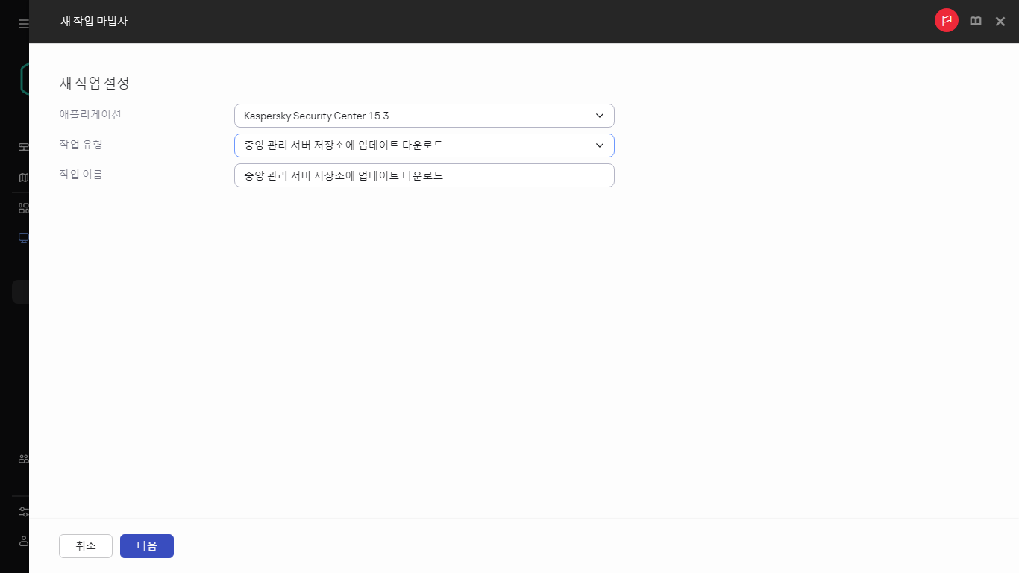This screenshot has width=1019, height=573.
Task: Click the account icon at sidebar bottom
Action: [x=22, y=541]
